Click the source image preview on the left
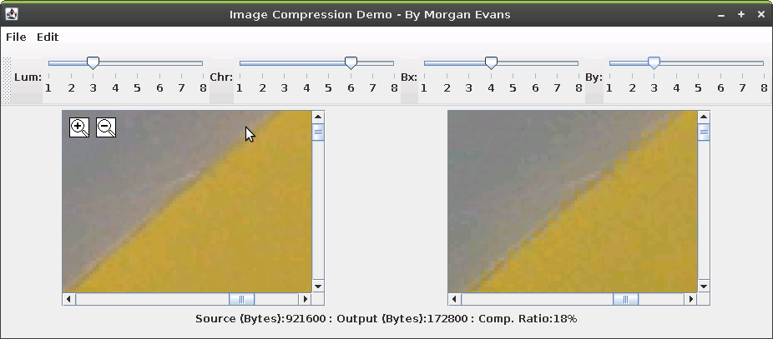The image size is (773, 339). coord(187,202)
